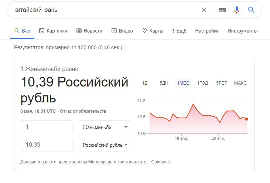
Task: Click the Отказ от обязательств link
Action: pyautogui.click(x=83, y=111)
